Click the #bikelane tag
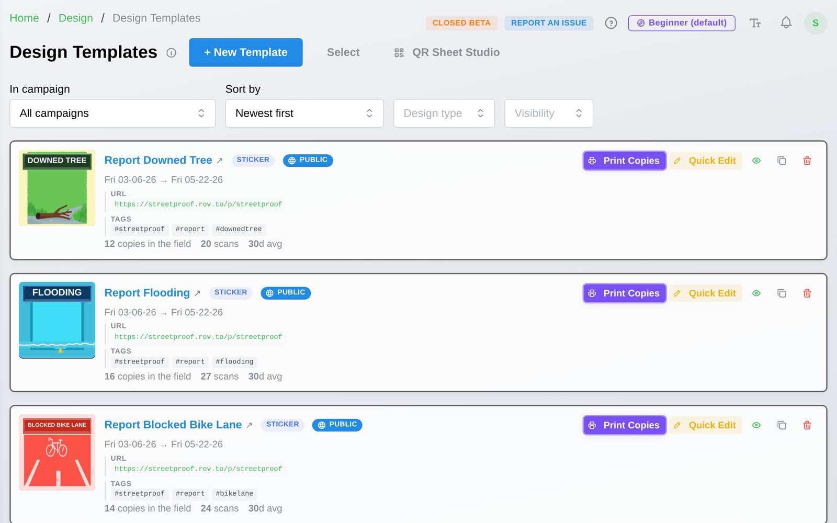The width and height of the screenshot is (837, 523). point(234,494)
